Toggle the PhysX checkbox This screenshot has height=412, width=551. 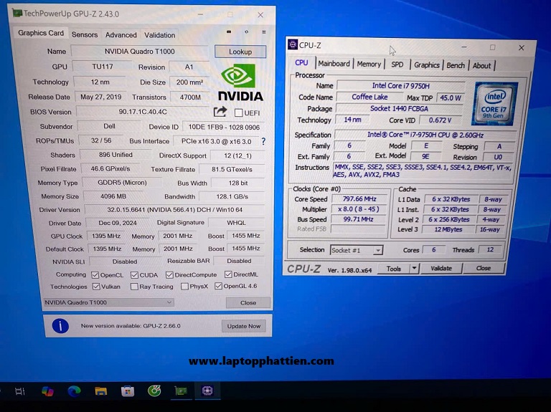[184, 287]
